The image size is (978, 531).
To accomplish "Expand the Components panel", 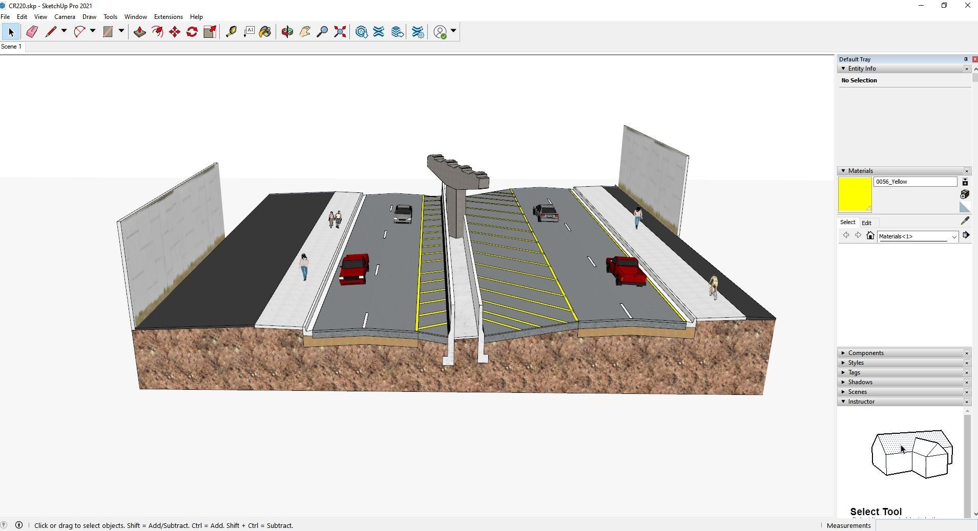I will pyautogui.click(x=865, y=353).
